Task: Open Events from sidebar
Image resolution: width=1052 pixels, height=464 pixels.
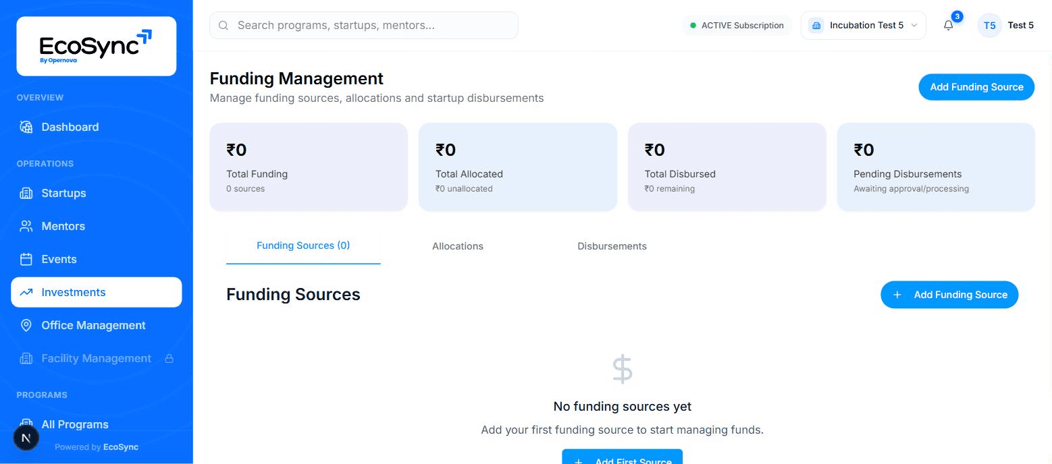Action: pyautogui.click(x=96, y=259)
